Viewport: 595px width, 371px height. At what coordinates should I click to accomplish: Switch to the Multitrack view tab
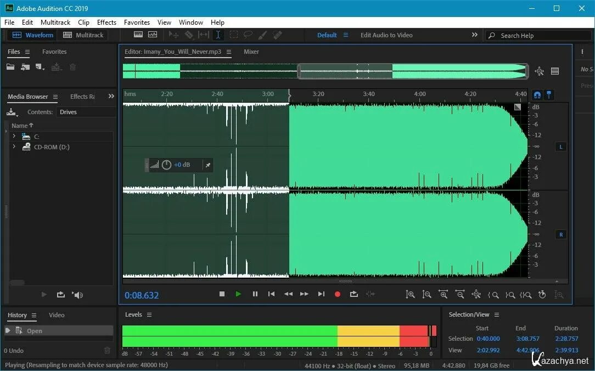pos(83,35)
